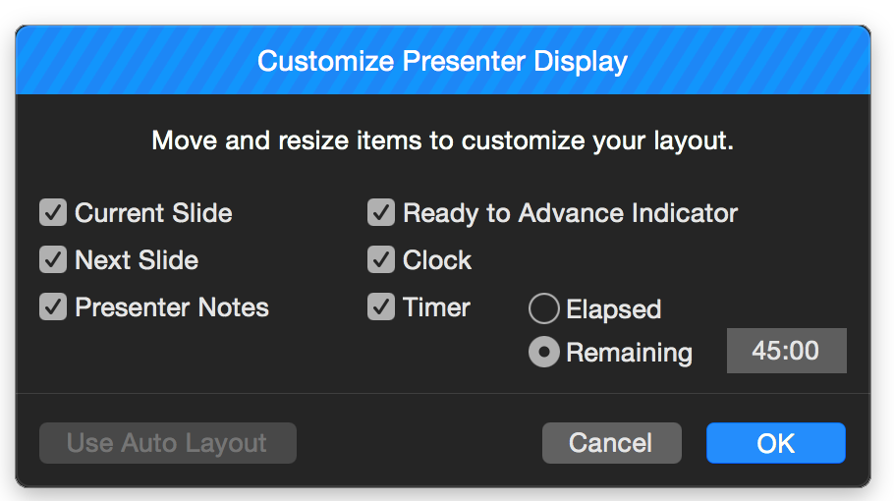Viewport: 894px width, 501px height.
Task: Uncheck the Ready to Advance Indicator box
Action: click(381, 212)
